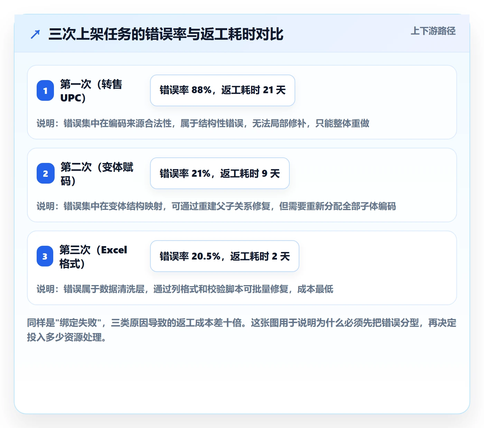Click the title 三次上架任务的错误率与返工耗时对比
The image size is (484, 428).
click(x=166, y=34)
